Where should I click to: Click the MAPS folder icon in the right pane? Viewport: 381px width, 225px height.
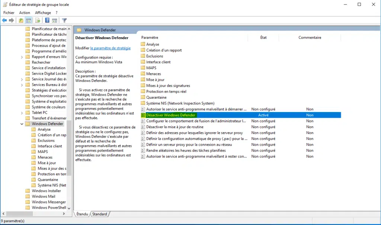(x=143, y=68)
